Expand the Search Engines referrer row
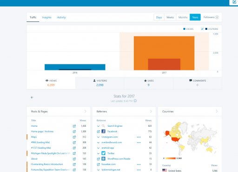Image resolution: width=238 pixels, height=172 pixels. coord(98,126)
